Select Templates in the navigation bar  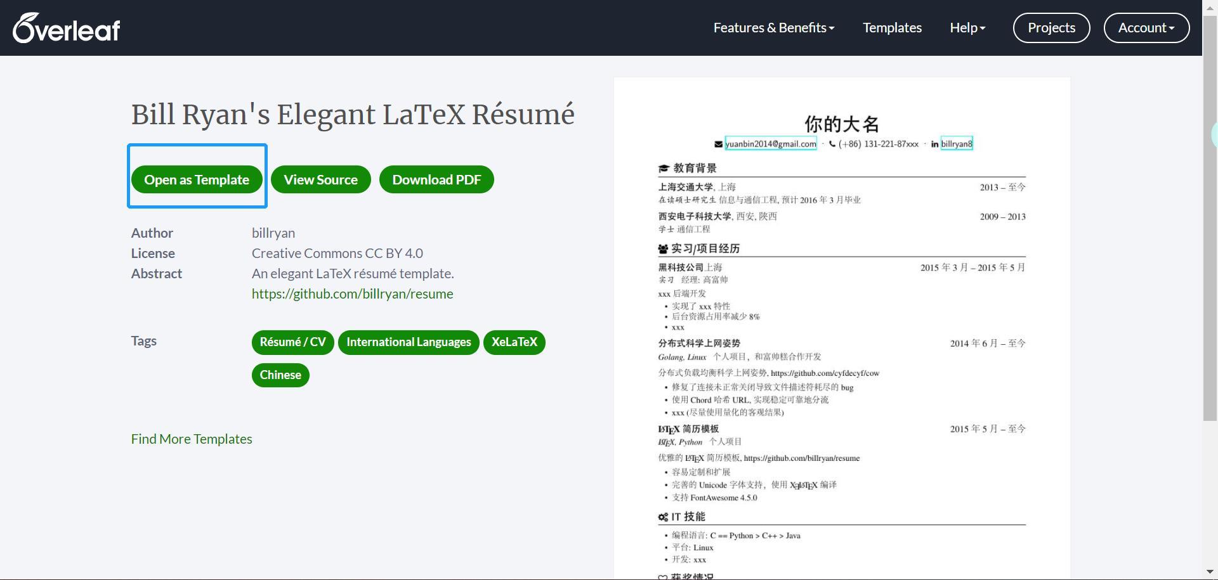(x=892, y=27)
